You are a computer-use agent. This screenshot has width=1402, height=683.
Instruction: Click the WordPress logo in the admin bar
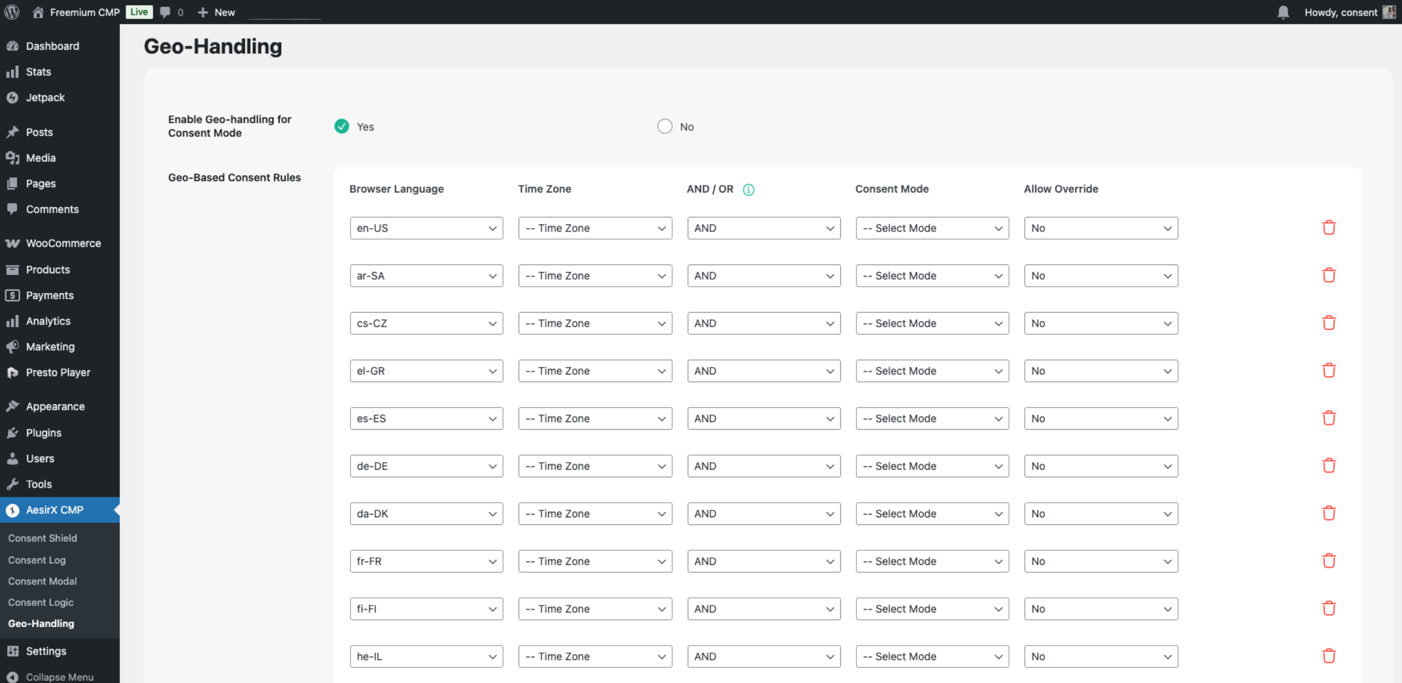coord(12,12)
